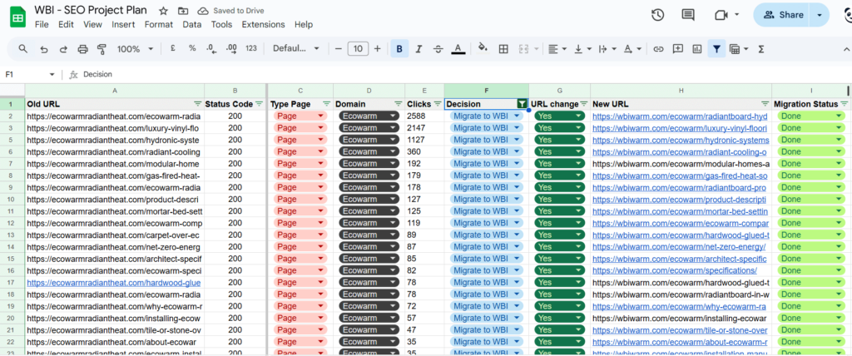Click the Saved to Drive cloud status
The height and width of the screenshot is (356, 852).
click(x=230, y=11)
